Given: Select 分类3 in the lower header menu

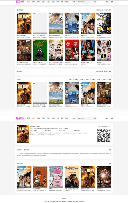Looking at the screenshot, I should [x=44, y=118].
